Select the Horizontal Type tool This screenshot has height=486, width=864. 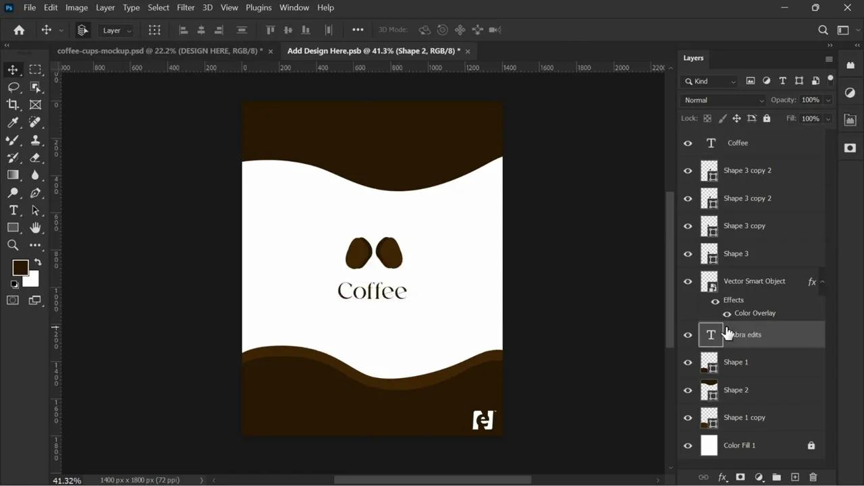13,210
